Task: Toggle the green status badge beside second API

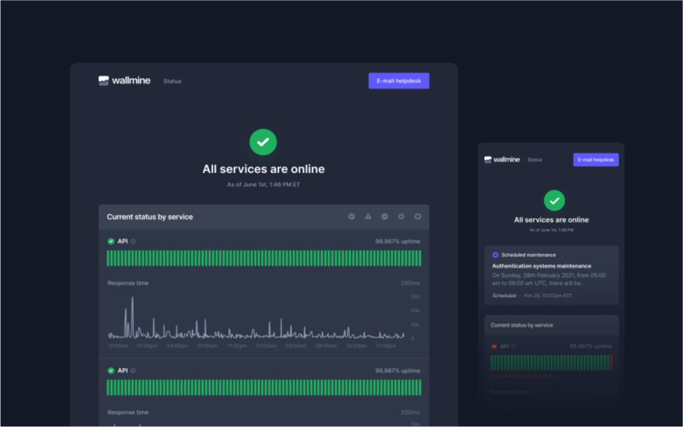Action: tap(110, 370)
